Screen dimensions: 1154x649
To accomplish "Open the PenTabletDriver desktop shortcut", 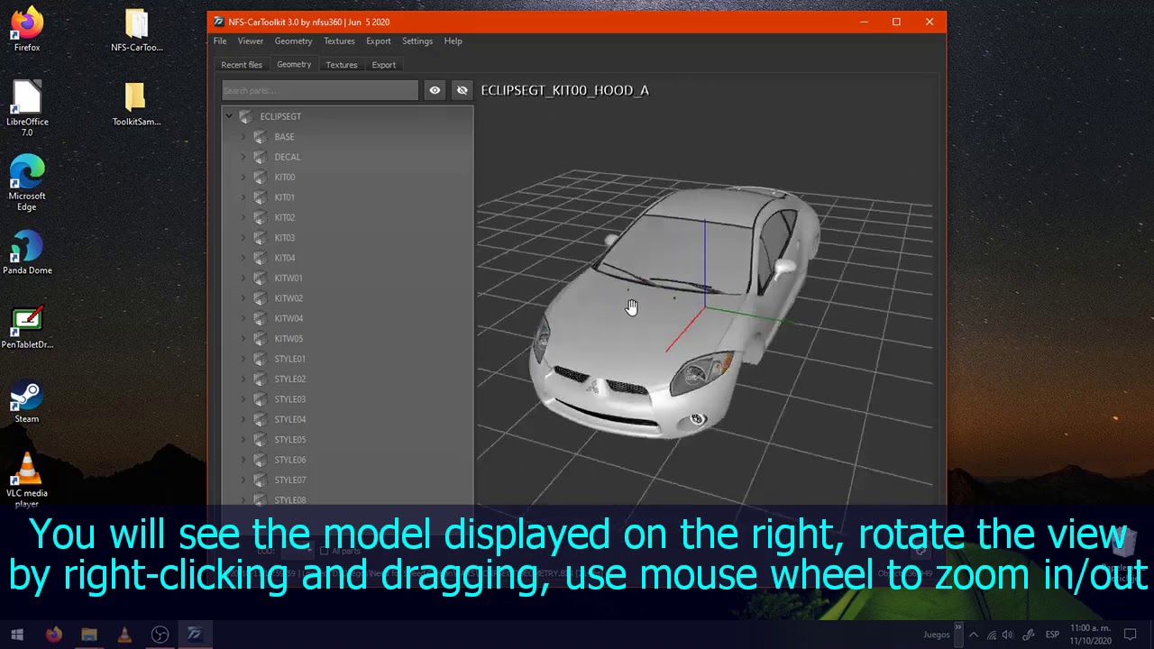I will pyautogui.click(x=27, y=328).
